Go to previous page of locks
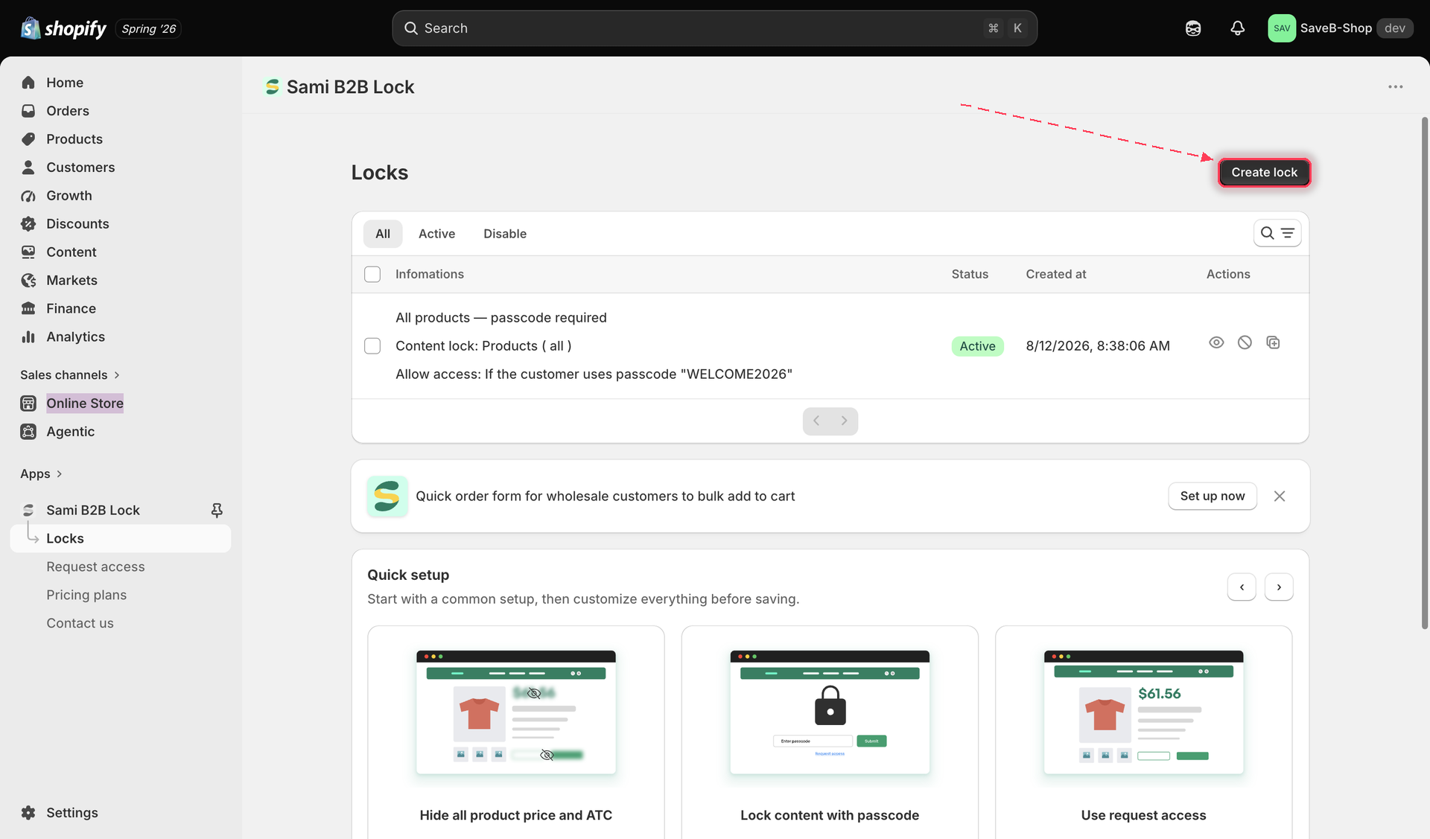Screen dimensions: 1430x839 coord(816,421)
